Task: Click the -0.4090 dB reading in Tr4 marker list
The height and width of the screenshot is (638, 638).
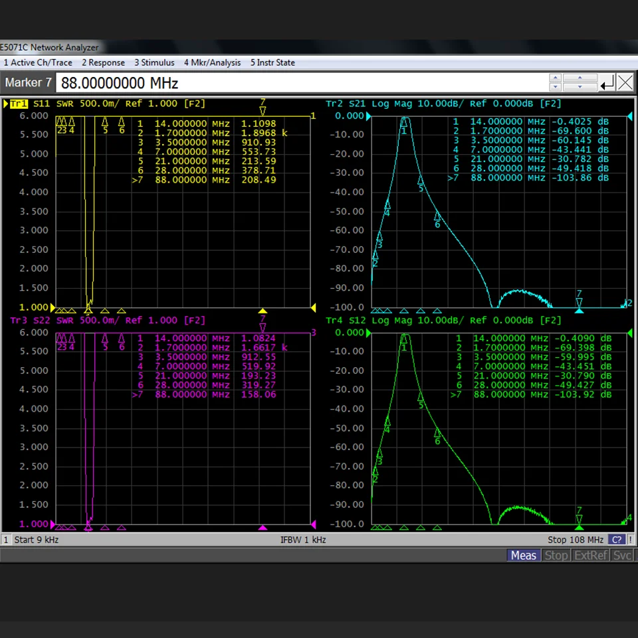Action: point(583,338)
